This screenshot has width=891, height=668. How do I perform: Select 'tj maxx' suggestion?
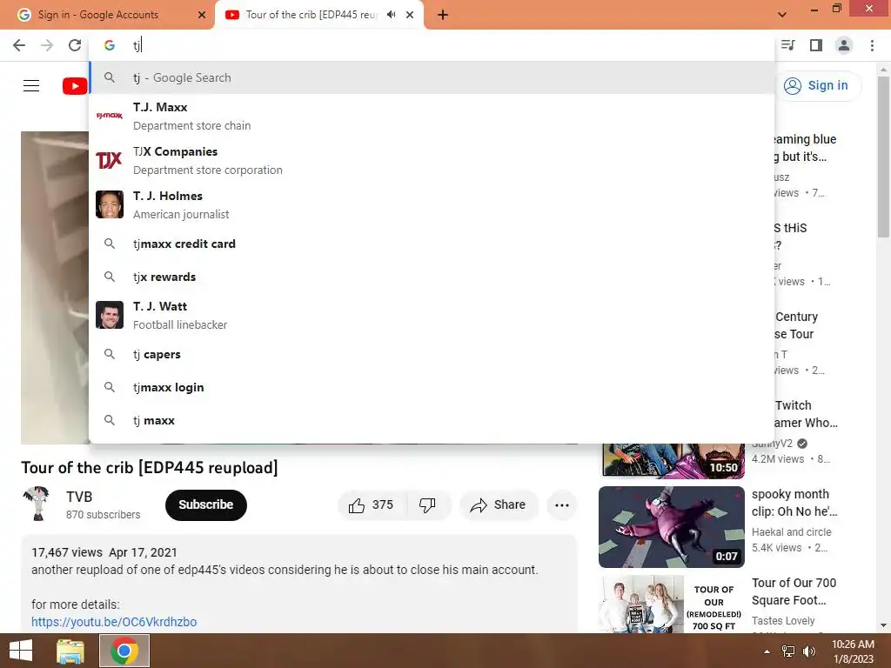tap(432, 420)
